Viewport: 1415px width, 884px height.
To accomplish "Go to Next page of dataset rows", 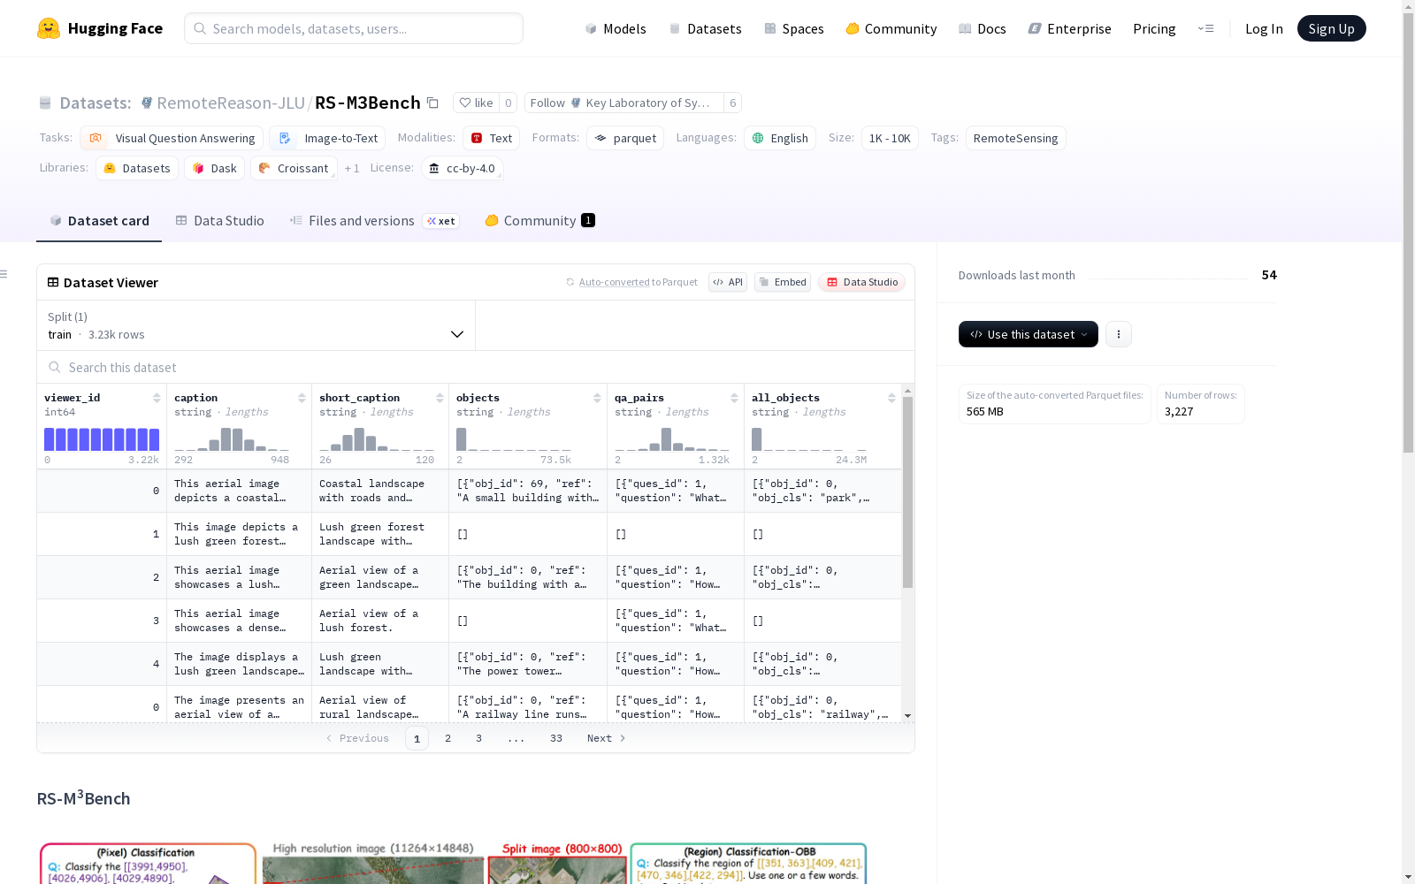I will pyautogui.click(x=607, y=738).
